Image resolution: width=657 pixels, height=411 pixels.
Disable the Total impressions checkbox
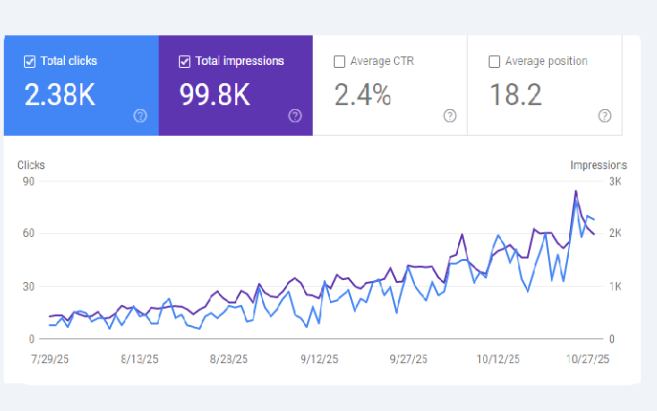[x=185, y=61]
